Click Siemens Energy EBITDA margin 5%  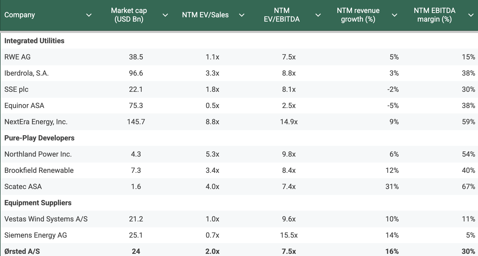coord(471,235)
